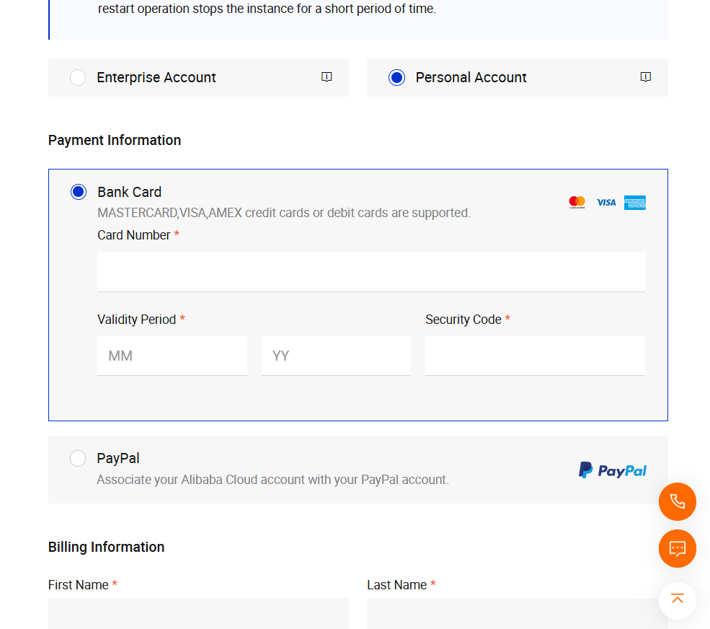The width and height of the screenshot is (710, 629).
Task: Click the PayPal logo
Action: [x=612, y=470]
